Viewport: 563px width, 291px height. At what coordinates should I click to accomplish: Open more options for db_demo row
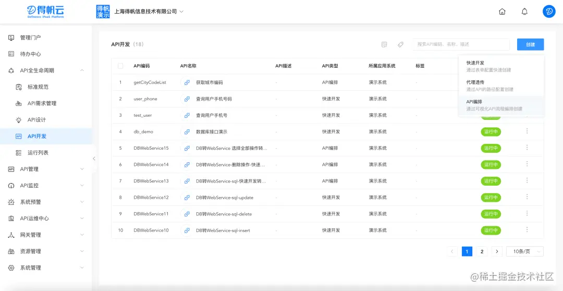click(x=527, y=131)
